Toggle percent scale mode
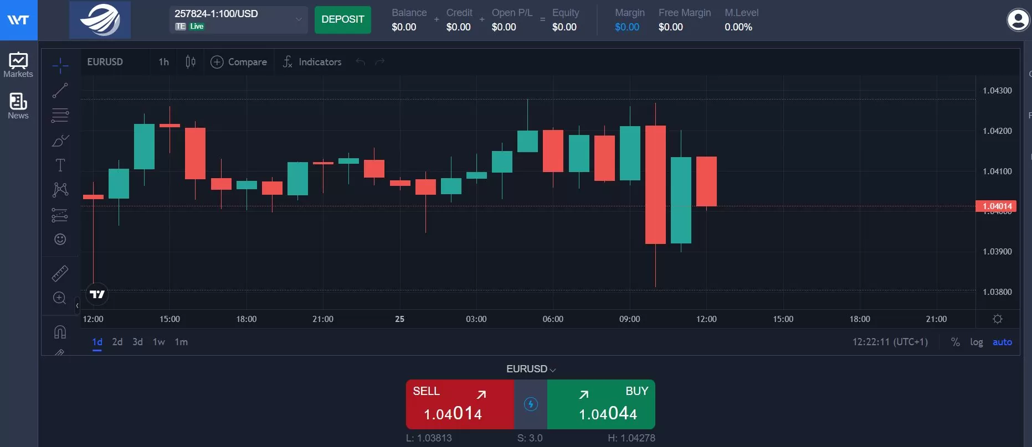 tap(956, 342)
